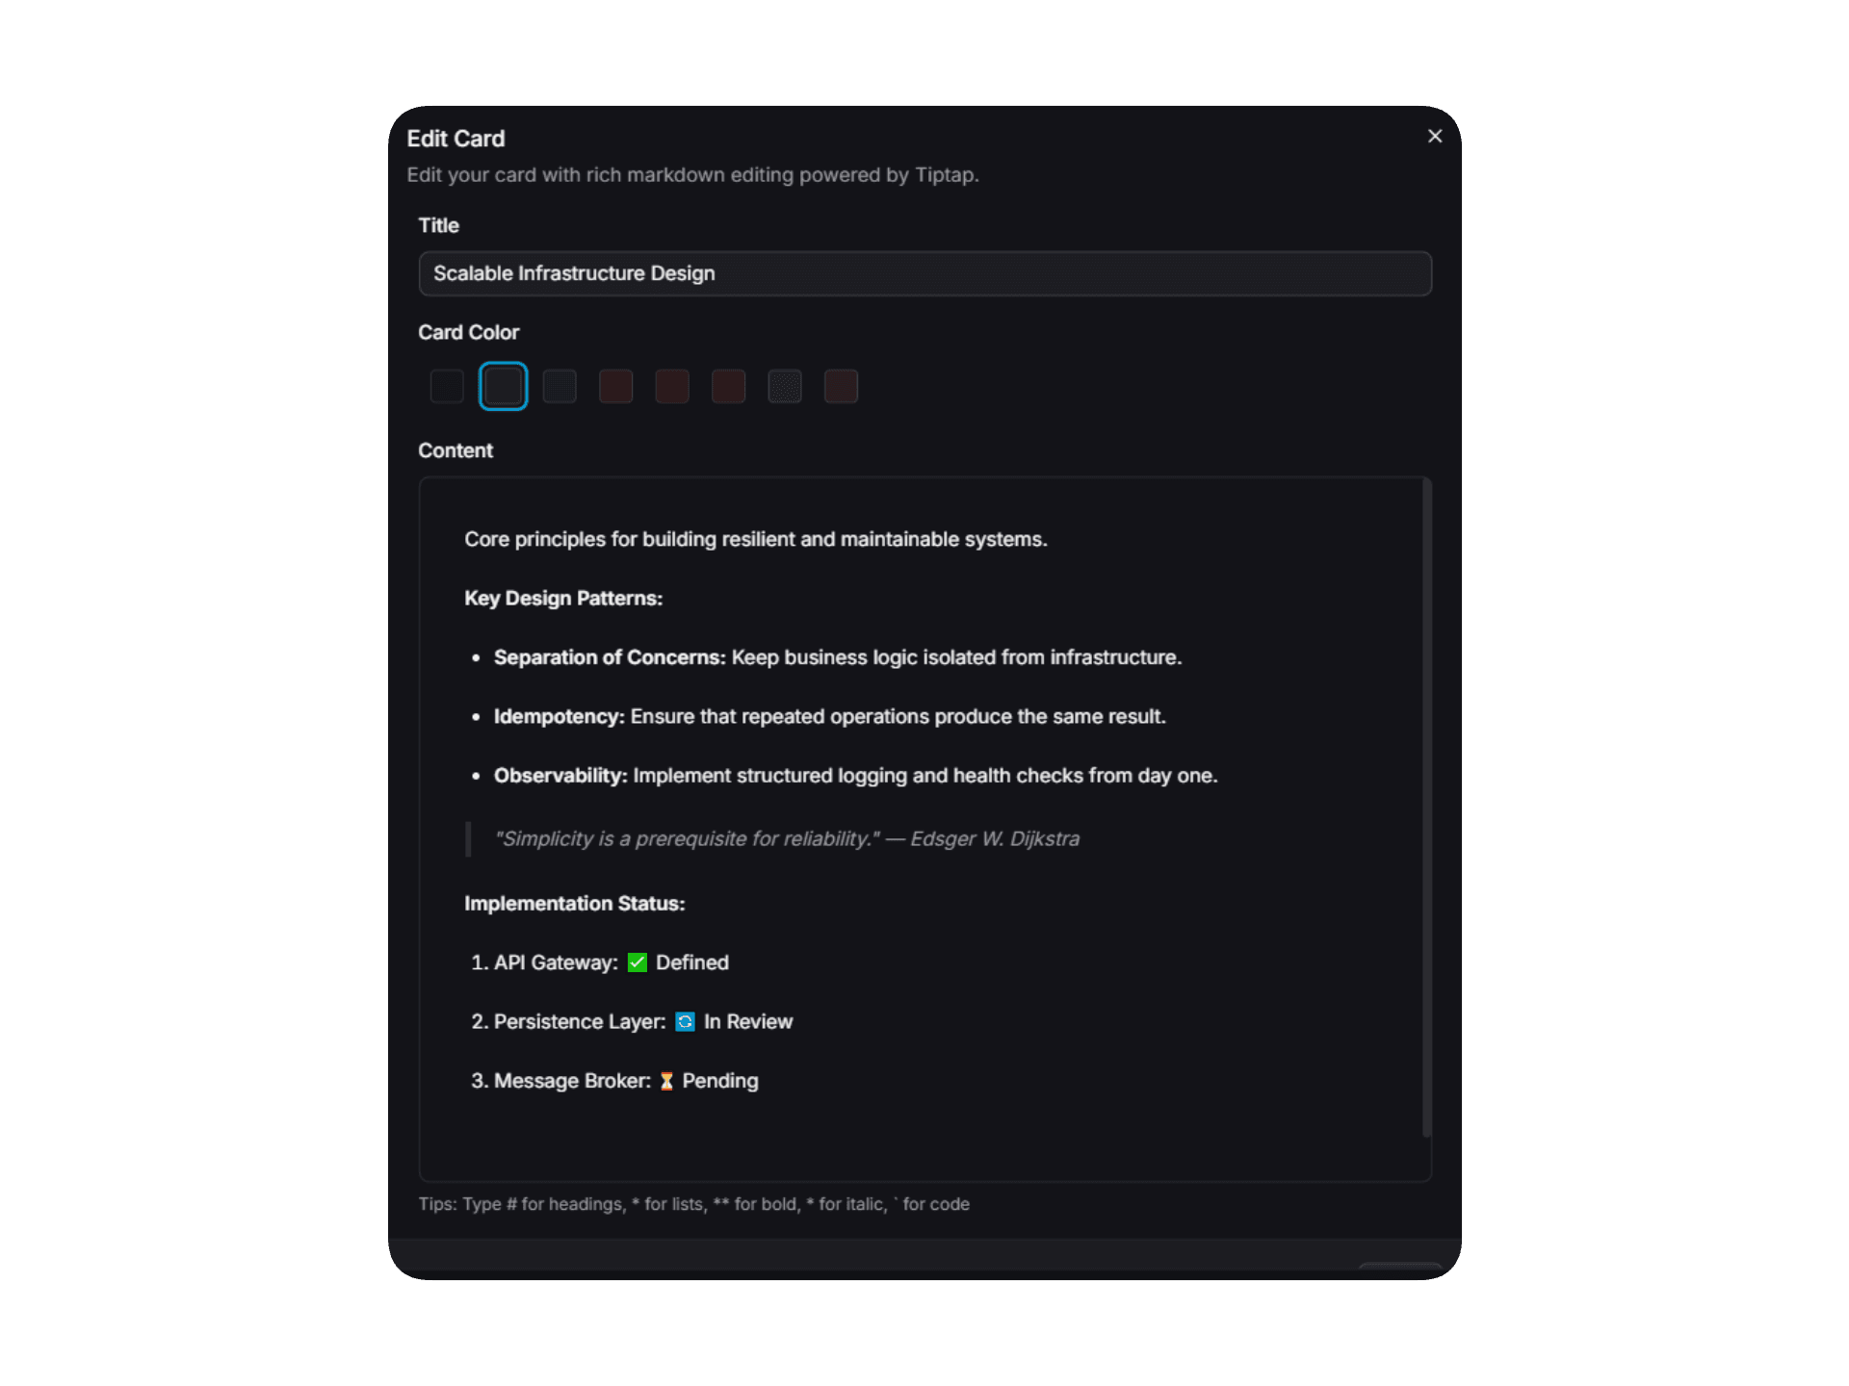This screenshot has height=1386, width=1849.
Task: Select the refresh icon next to "In Review"
Action: (x=685, y=1021)
